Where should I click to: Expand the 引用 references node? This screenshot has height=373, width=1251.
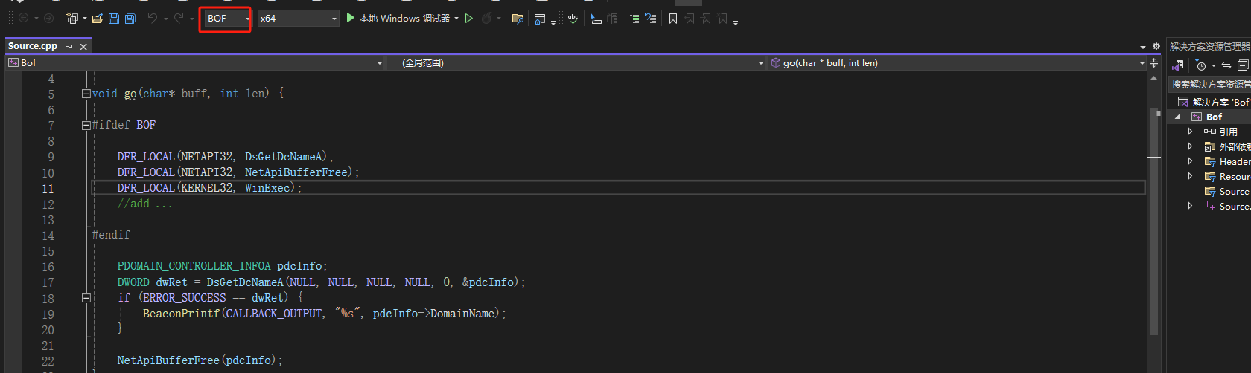tap(1190, 132)
